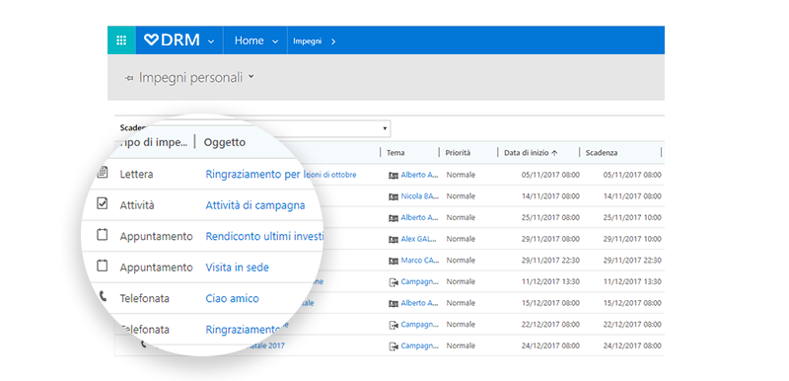789x381 pixels.
Task: Open Rendiconto ultimi investi appointment link
Action: click(x=264, y=237)
